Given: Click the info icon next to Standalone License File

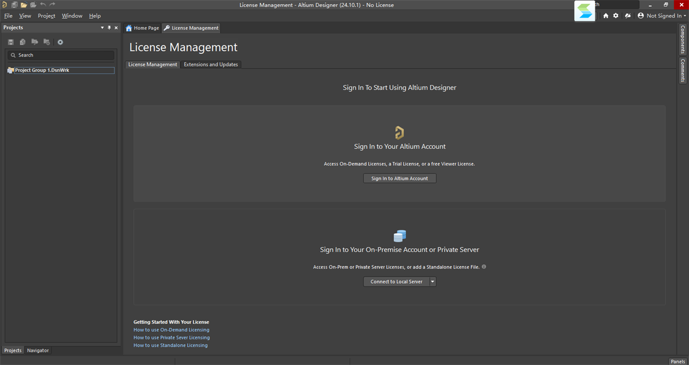Looking at the screenshot, I should pyautogui.click(x=484, y=266).
